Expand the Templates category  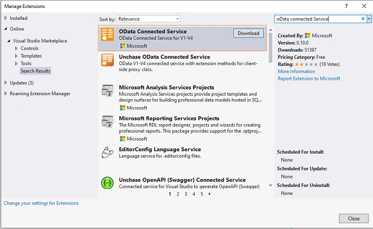(x=16, y=56)
